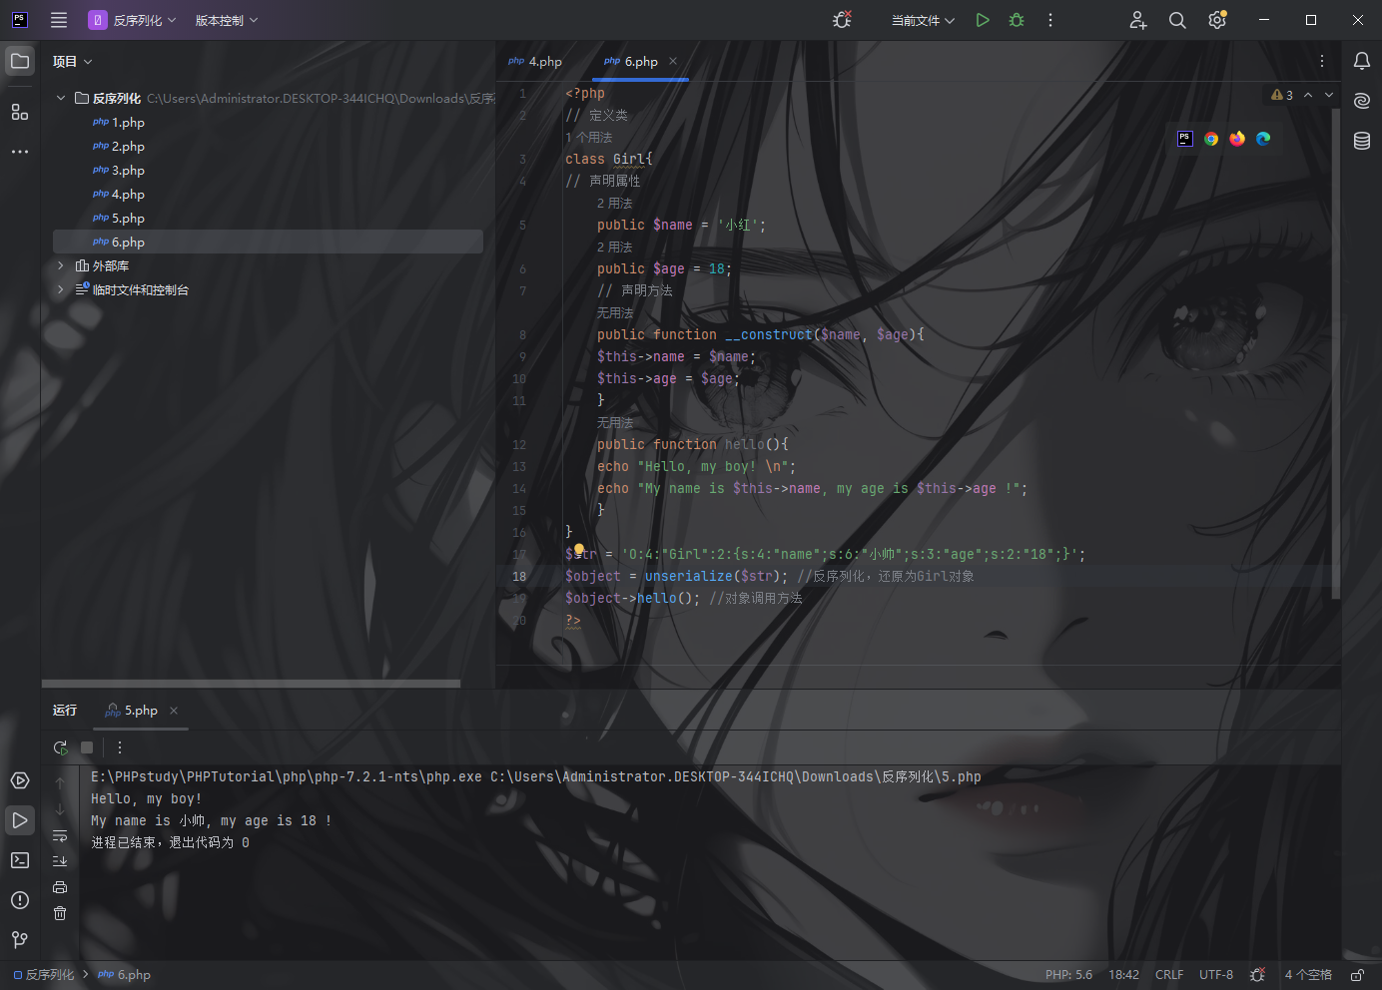The width and height of the screenshot is (1382, 990).
Task: Open file in Edge browser
Action: (1263, 139)
